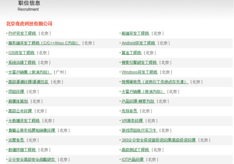Open 大客户销售（快消方向） link for 北京
Viewport: 234px width, 164px height.
pos(143,91)
